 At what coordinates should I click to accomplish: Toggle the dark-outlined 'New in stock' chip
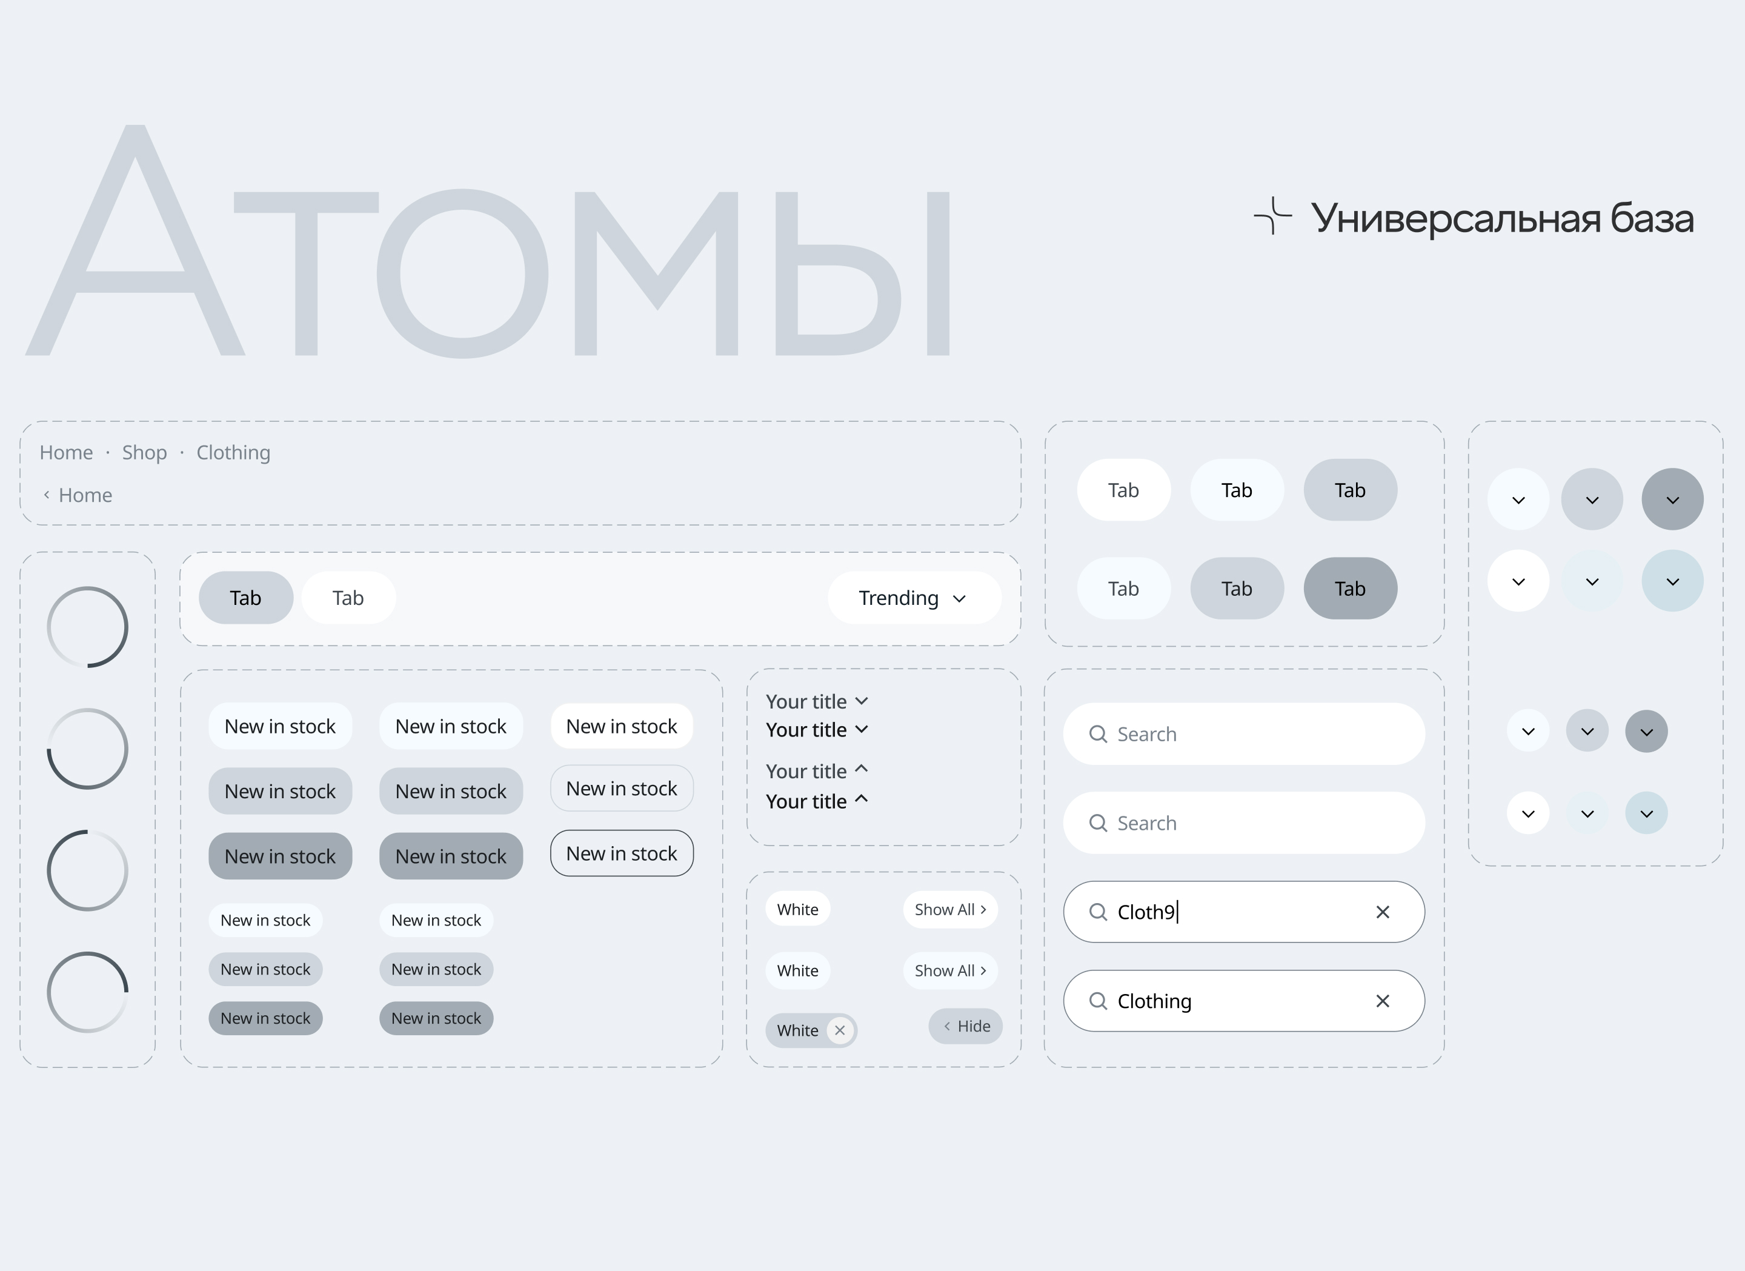click(622, 853)
